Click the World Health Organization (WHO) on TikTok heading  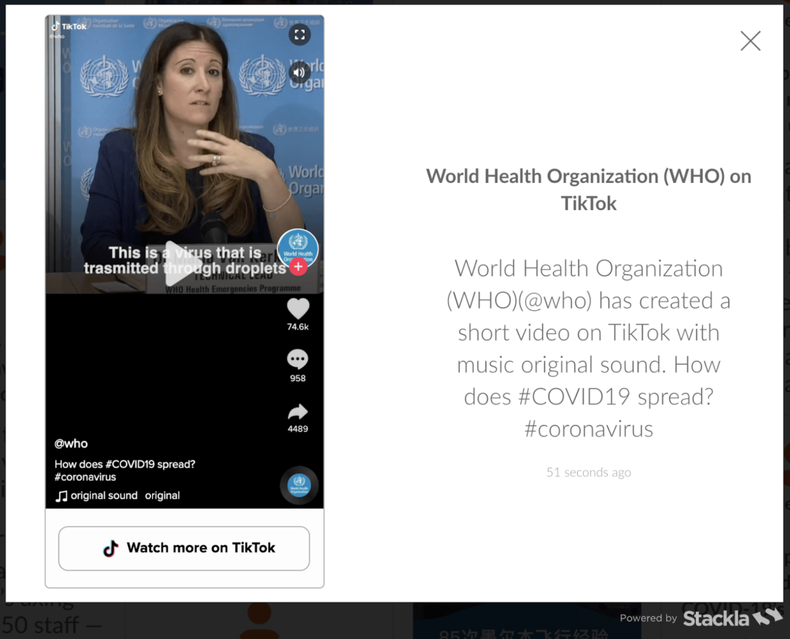coord(589,190)
